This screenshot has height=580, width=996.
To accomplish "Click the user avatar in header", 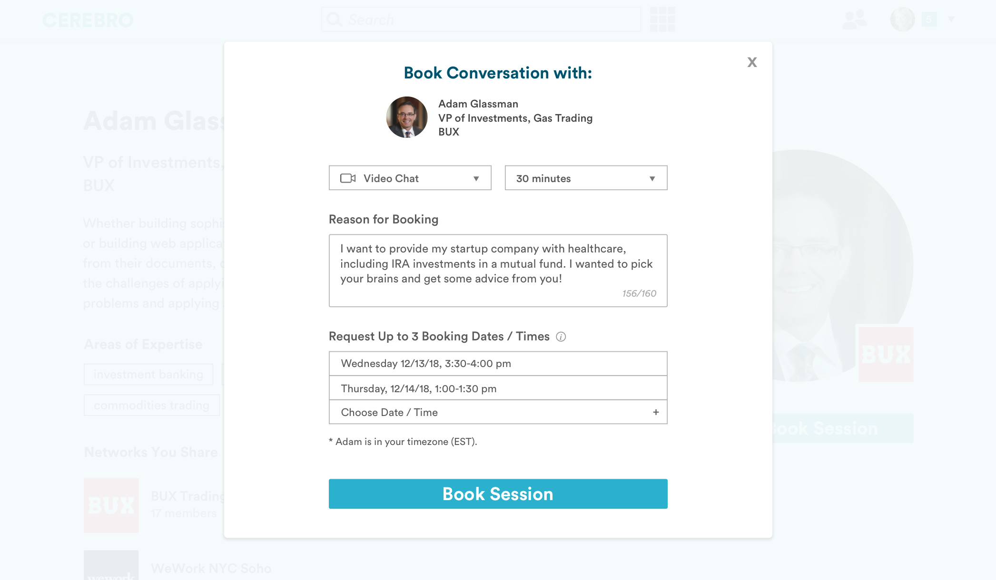I will (902, 19).
